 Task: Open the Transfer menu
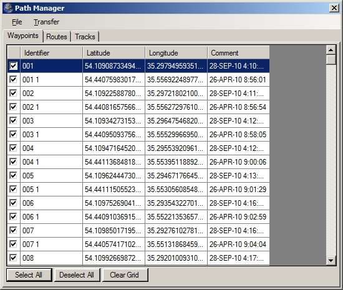coord(46,22)
